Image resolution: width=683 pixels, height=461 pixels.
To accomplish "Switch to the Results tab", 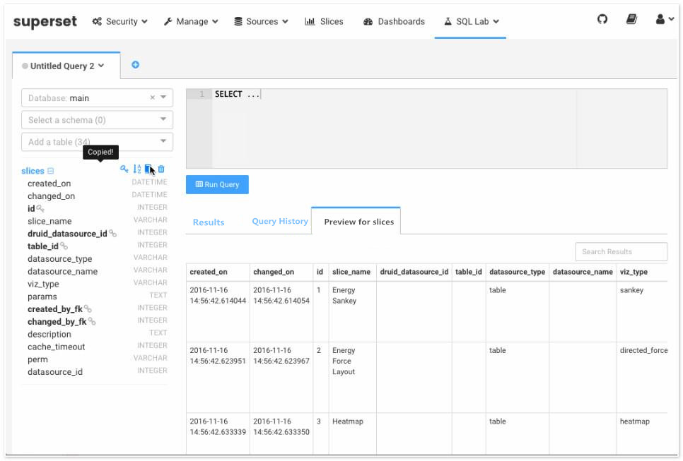I will click(x=209, y=222).
